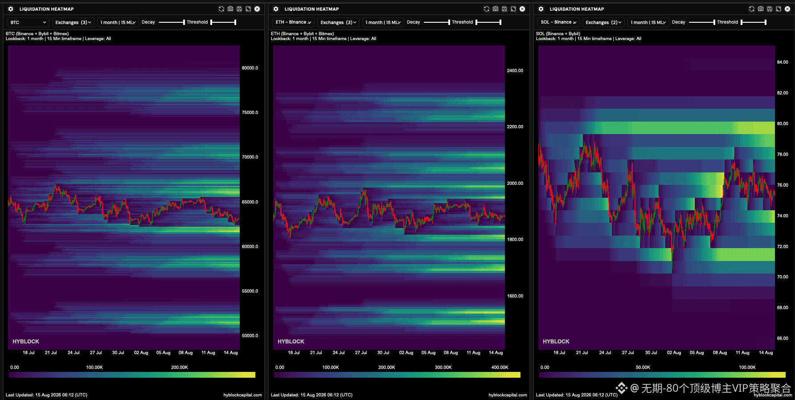The height and width of the screenshot is (400, 795).
Task: Click the Decay slider in BTC panel
Action: click(172, 22)
